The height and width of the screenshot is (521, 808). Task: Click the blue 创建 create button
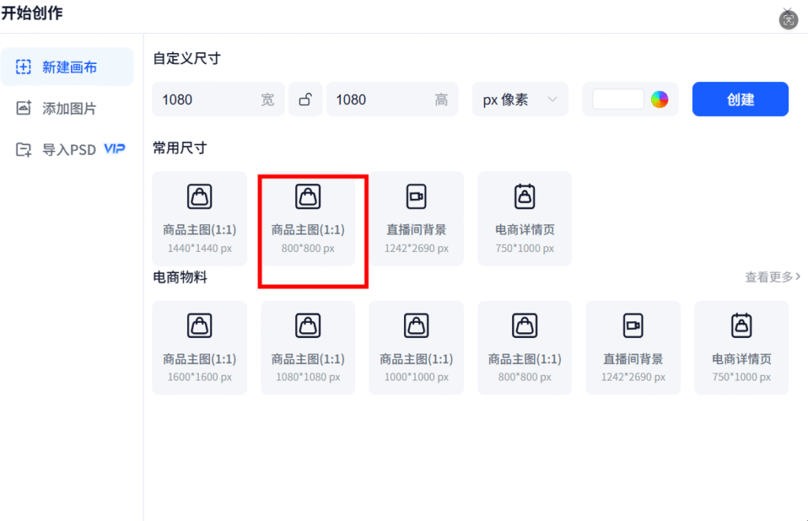click(740, 99)
